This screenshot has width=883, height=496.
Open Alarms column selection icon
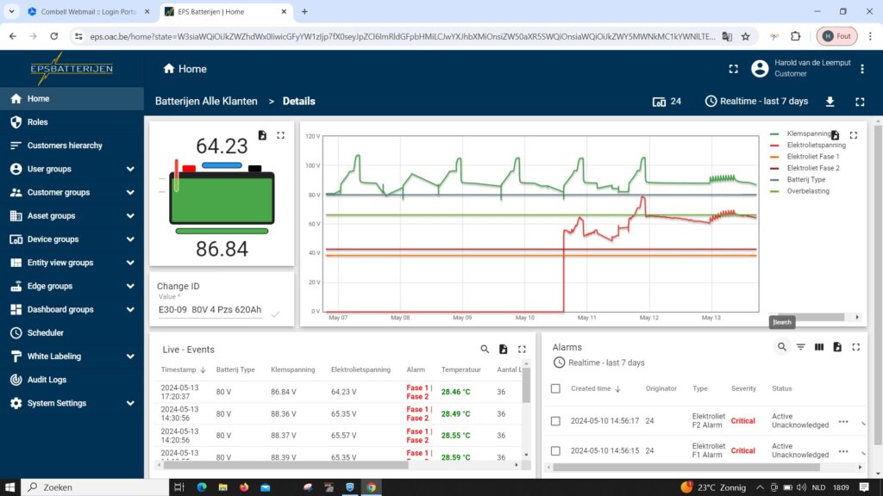tap(819, 347)
